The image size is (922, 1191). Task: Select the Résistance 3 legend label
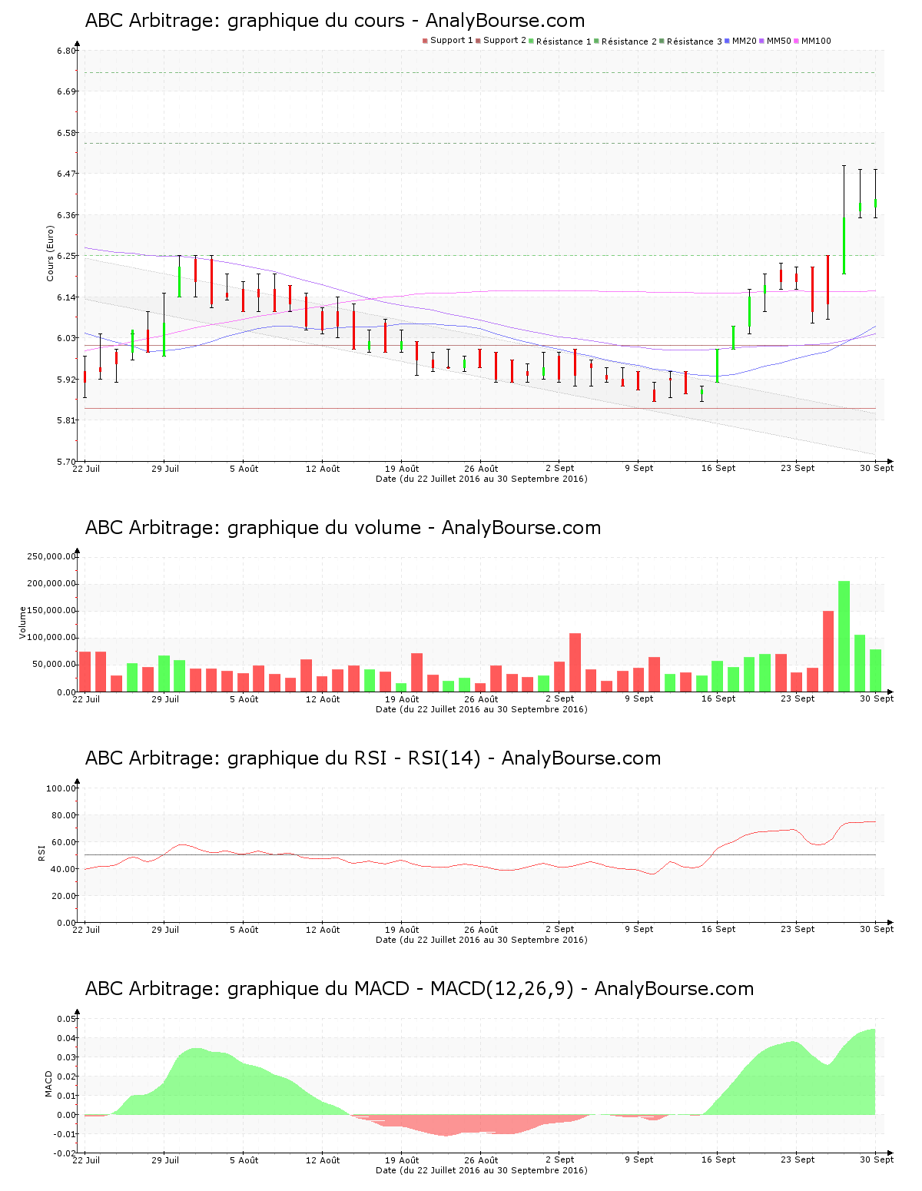coord(695,41)
